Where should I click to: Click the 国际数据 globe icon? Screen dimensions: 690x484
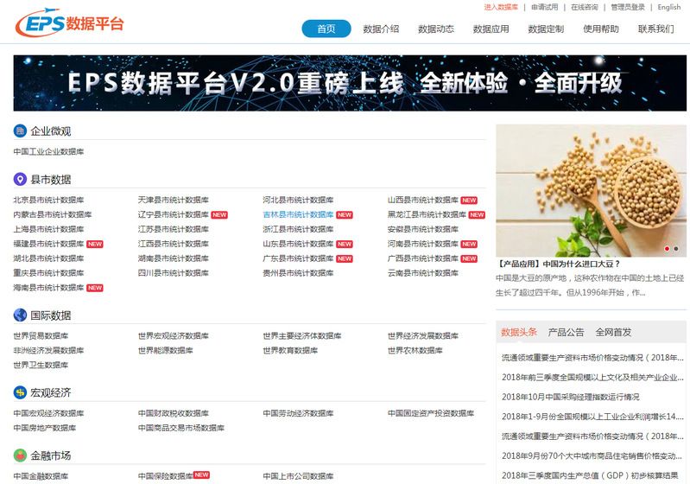(x=20, y=315)
